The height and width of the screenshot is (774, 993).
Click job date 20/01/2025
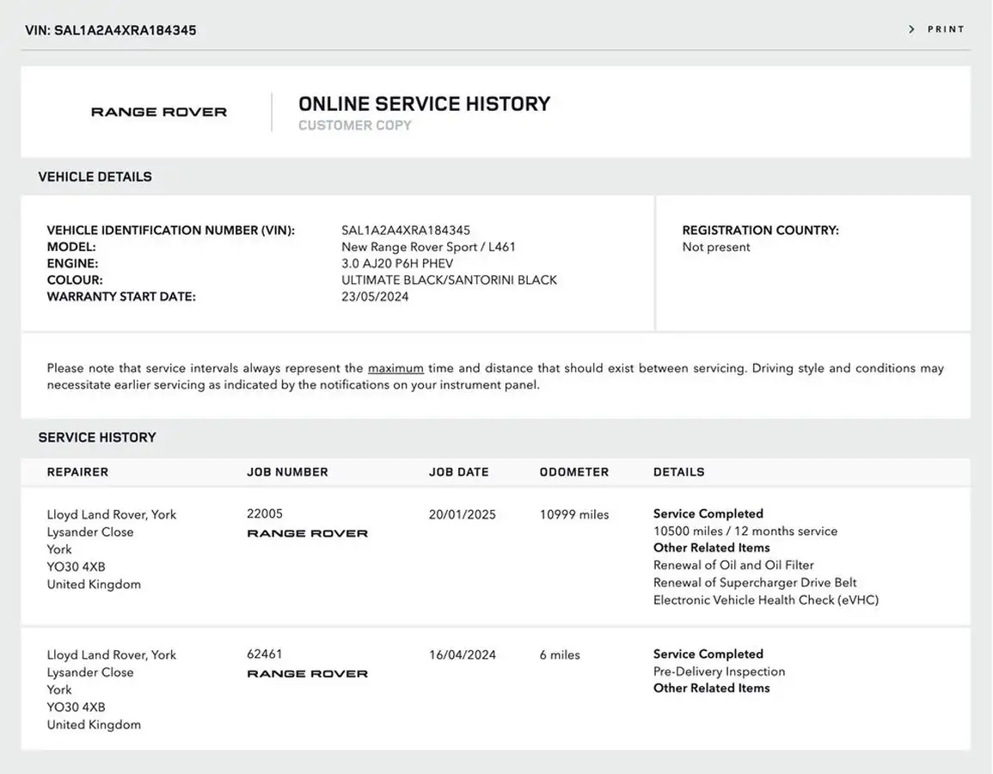463,515
